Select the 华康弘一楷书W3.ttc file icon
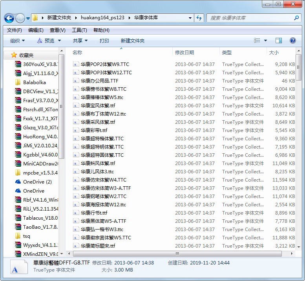 76,229
